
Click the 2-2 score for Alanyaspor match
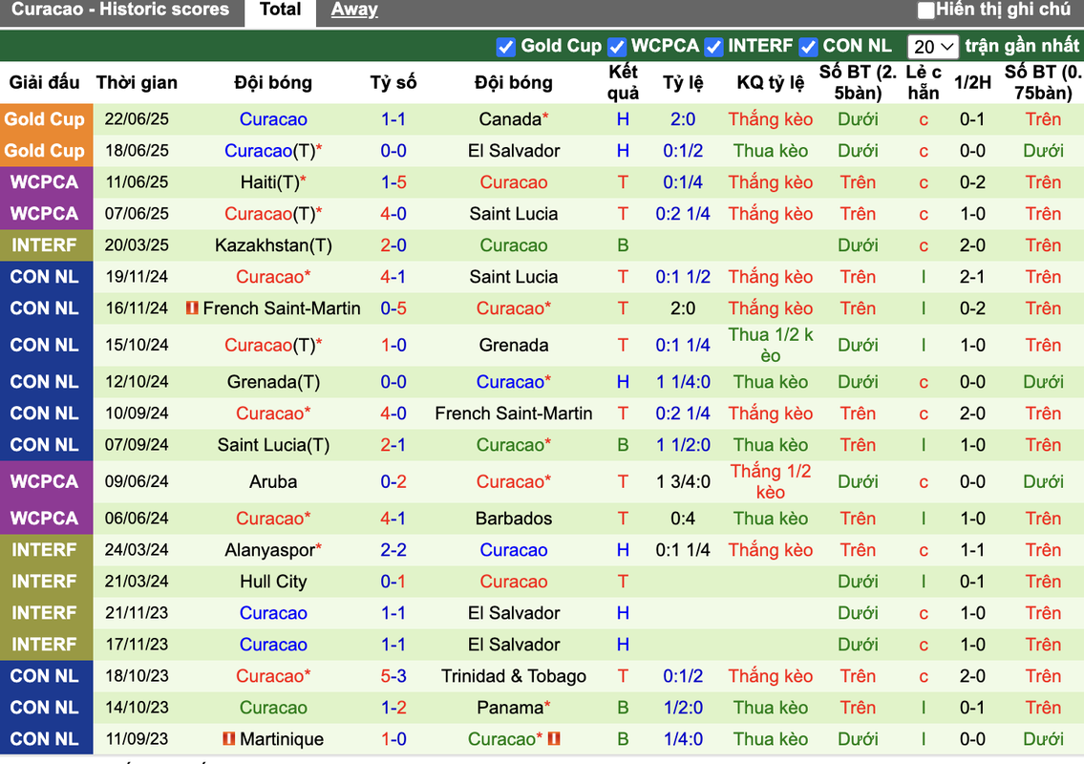[x=393, y=550]
